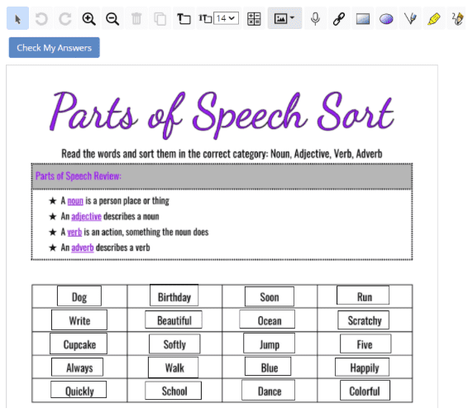The image size is (473, 418).
Task: Click the Check My Answers button
Action: (55, 47)
